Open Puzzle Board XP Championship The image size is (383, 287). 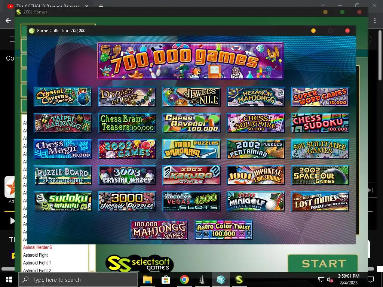point(63,175)
